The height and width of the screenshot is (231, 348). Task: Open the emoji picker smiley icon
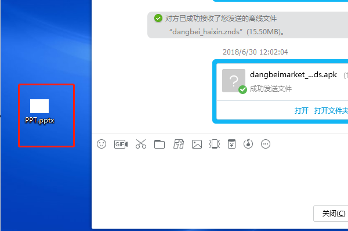pyautogui.click(x=101, y=144)
